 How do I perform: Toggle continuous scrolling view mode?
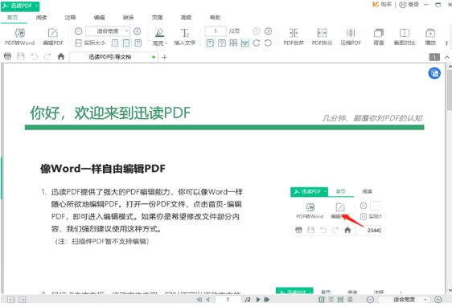tap(244, 43)
